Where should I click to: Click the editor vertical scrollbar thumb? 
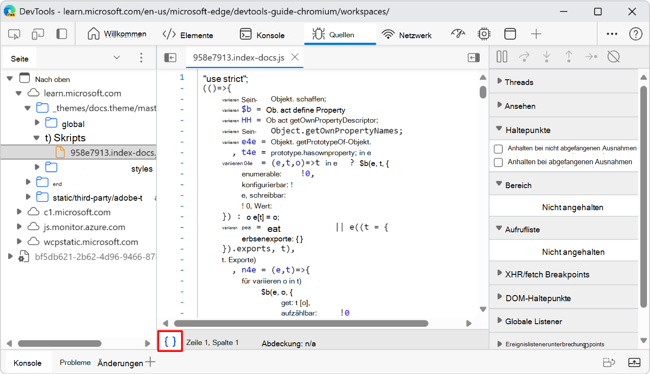[x=483, y=92]
